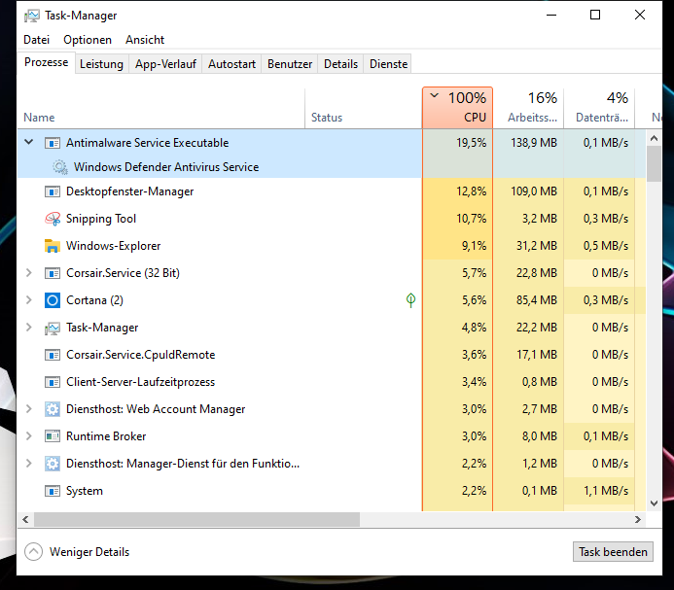Select the Windows-Explorer process name
Image resolution: width=674 pixels, height=590 pixels.
[x=114, y=246]
